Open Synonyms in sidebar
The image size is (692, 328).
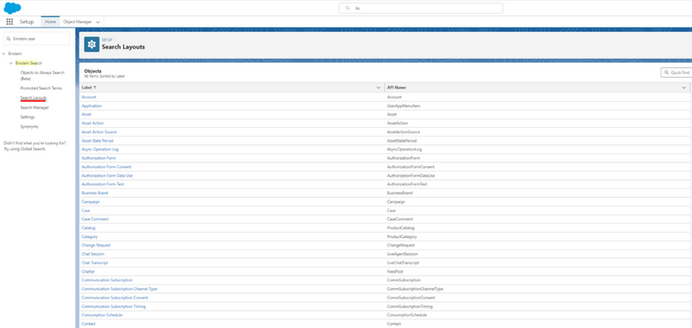[29, 127]
